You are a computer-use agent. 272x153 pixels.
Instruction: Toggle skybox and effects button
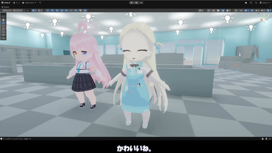click(x=246, y=10)
